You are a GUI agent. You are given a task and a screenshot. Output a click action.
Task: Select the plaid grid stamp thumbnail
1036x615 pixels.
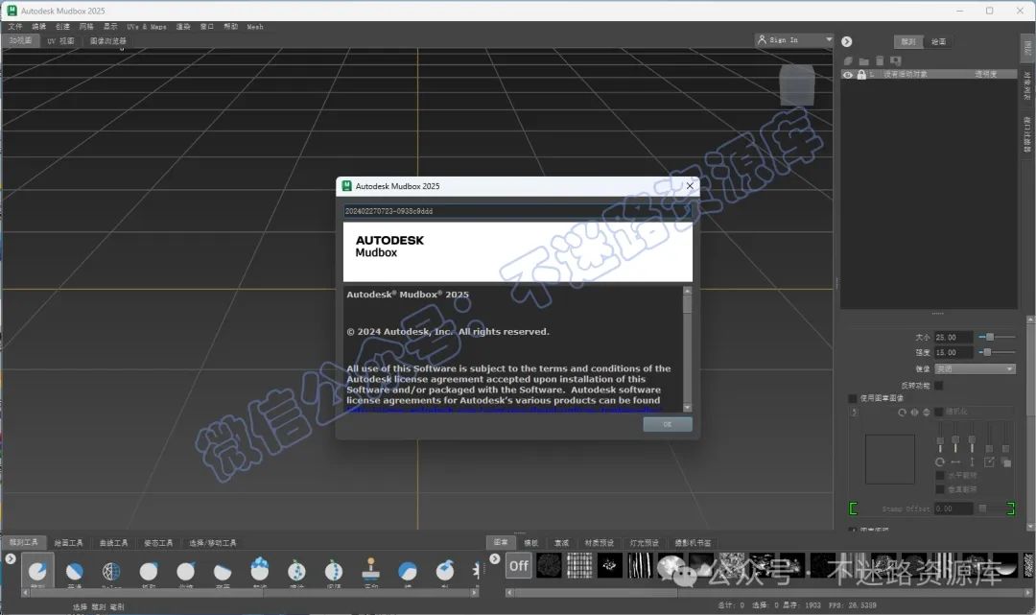click(579, 566)
